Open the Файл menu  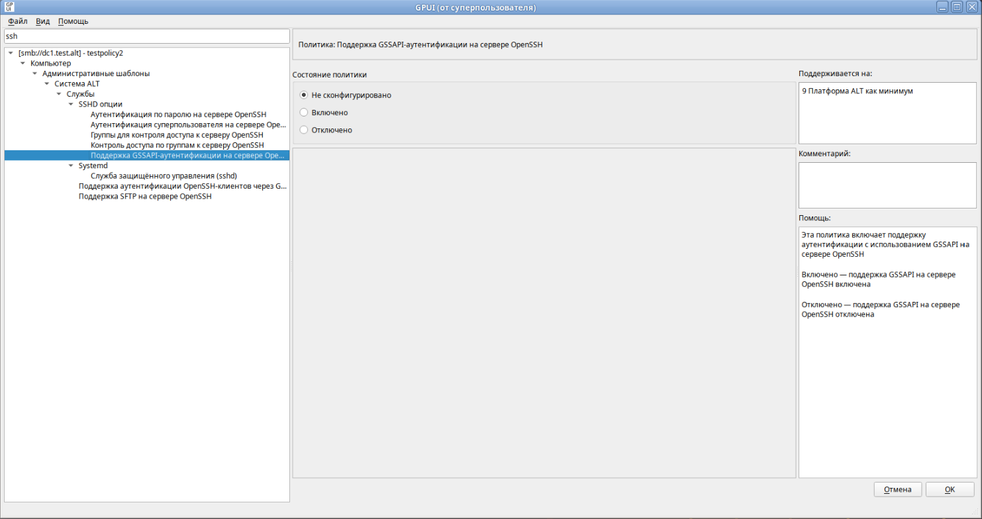17,21
